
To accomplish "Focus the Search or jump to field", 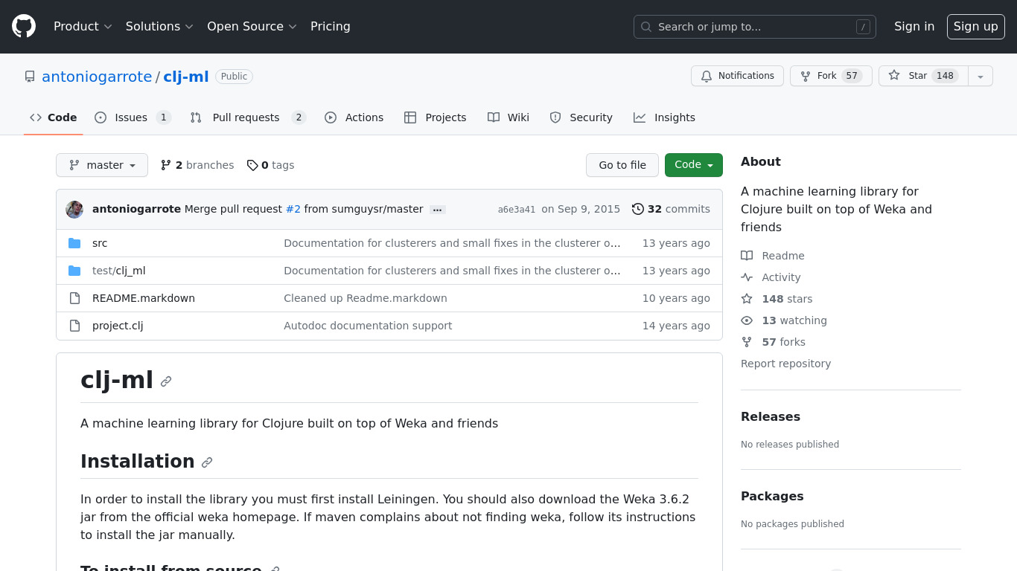I will click(754, 27).
